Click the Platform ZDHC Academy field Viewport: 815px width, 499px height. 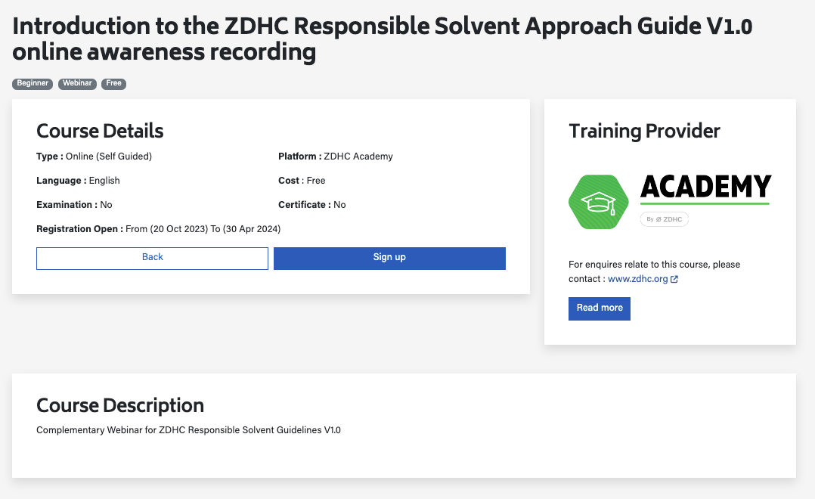click(335, 157)
